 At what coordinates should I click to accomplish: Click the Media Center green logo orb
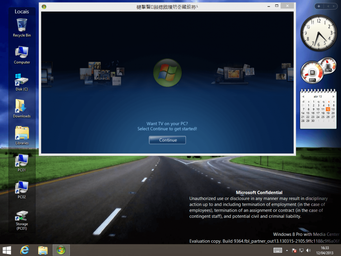click(x=167, y=72)
